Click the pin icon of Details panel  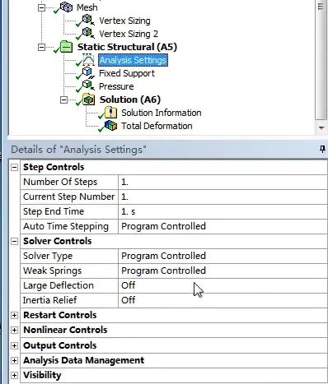tap(322, 150)
